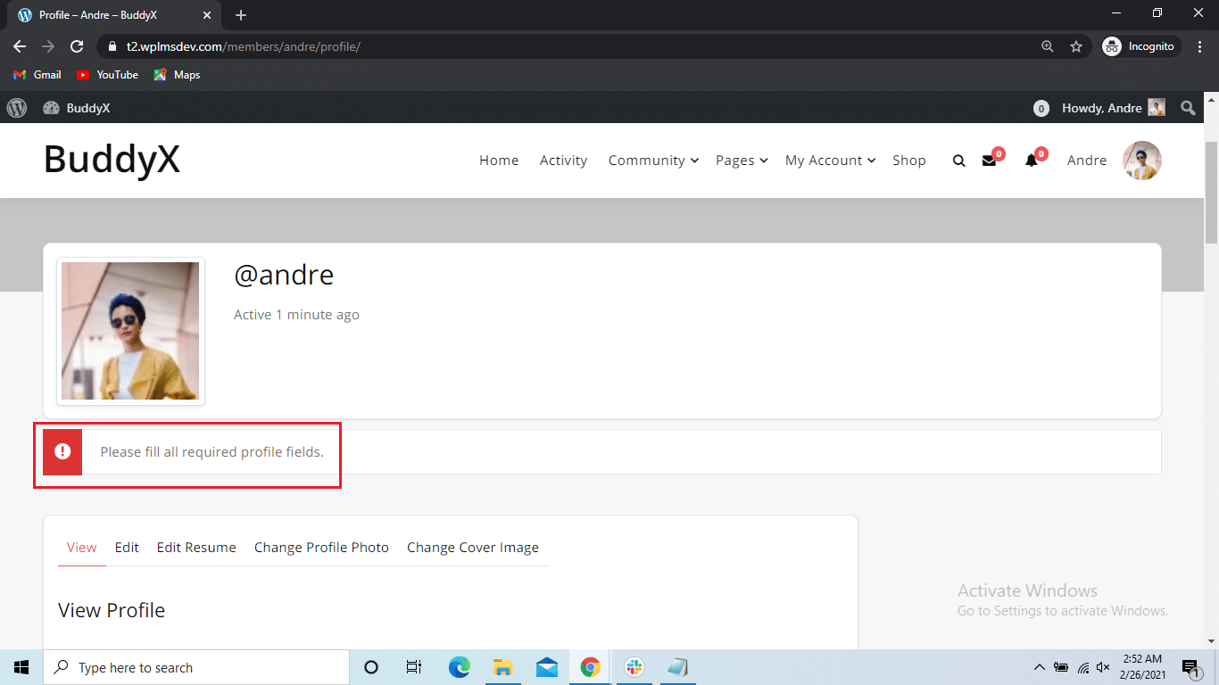The width and height of the screenshot is (1219, 685).
Task: Click Andre's profile avatar thumbnail
Action: pos(130,331)
